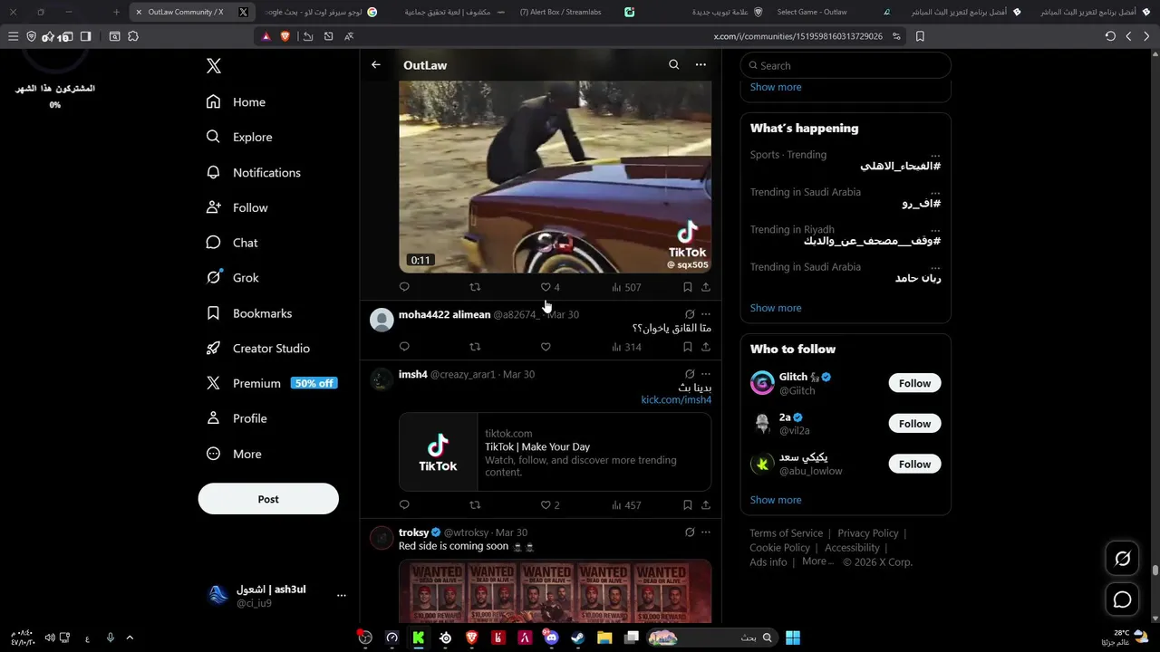Screen dimensions: 1160x652
Task: Expand the More sidebar menu
Action: (x=233, y=454)
